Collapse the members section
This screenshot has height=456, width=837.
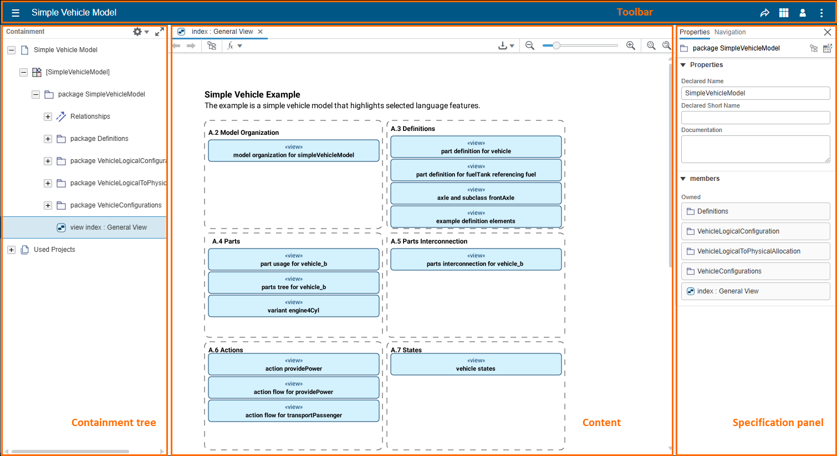pos(683,179)
